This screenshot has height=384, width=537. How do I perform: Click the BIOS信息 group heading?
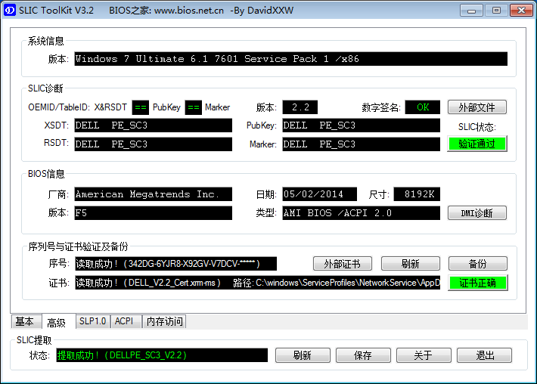pyautogui.click(x=46, y=174)
